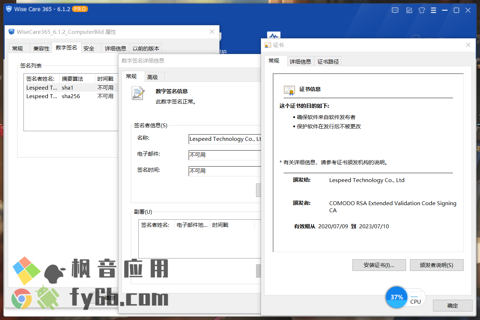Open the skin shirt icon in Wise Care title bar
This screenshot has width=480, height=320.
[422, 10]
